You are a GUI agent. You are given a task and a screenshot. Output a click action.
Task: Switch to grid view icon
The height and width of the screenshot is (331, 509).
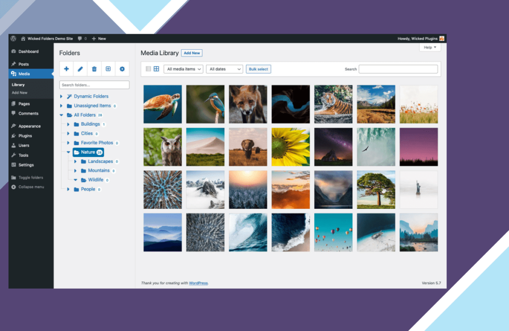coord(156,69)
